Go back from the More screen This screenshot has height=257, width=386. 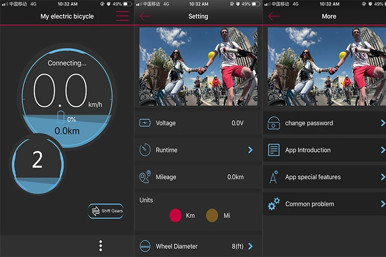274,16
